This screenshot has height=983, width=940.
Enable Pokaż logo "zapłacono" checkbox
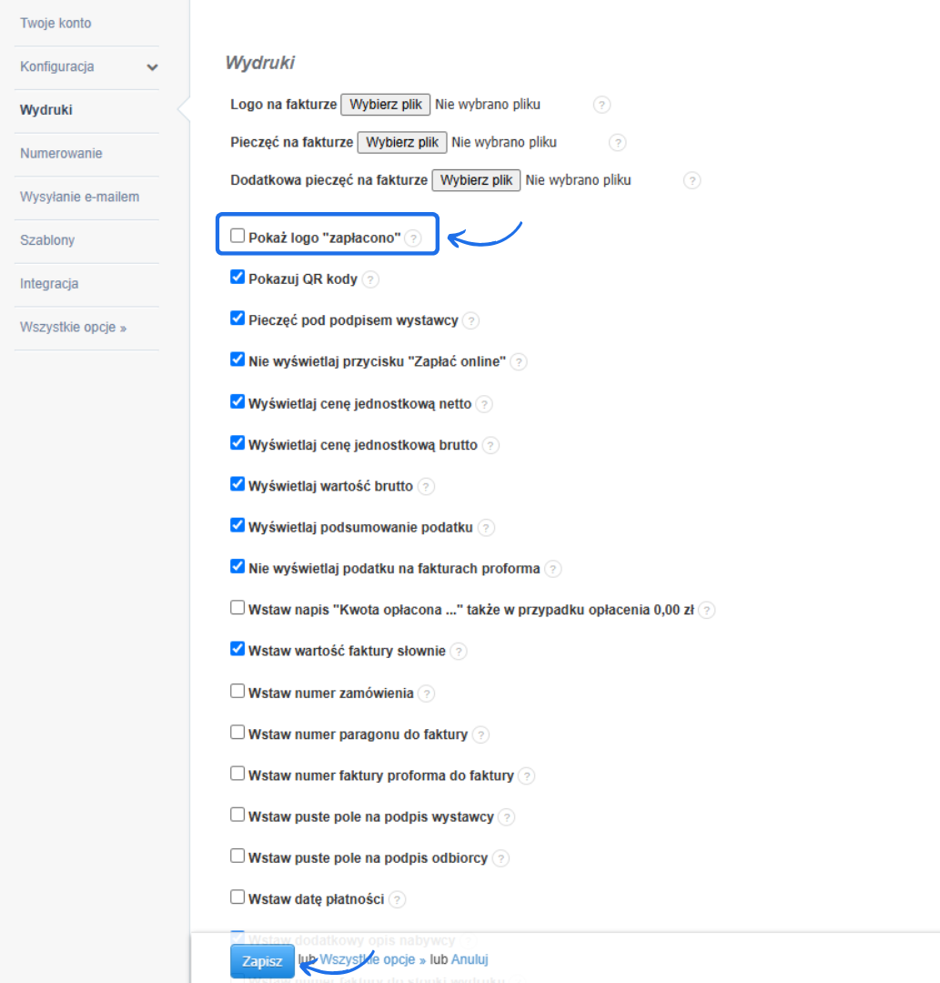[238, 236]
